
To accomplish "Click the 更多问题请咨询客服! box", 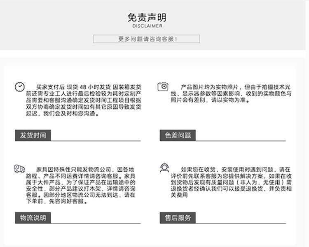I will (x=146, y=39).
